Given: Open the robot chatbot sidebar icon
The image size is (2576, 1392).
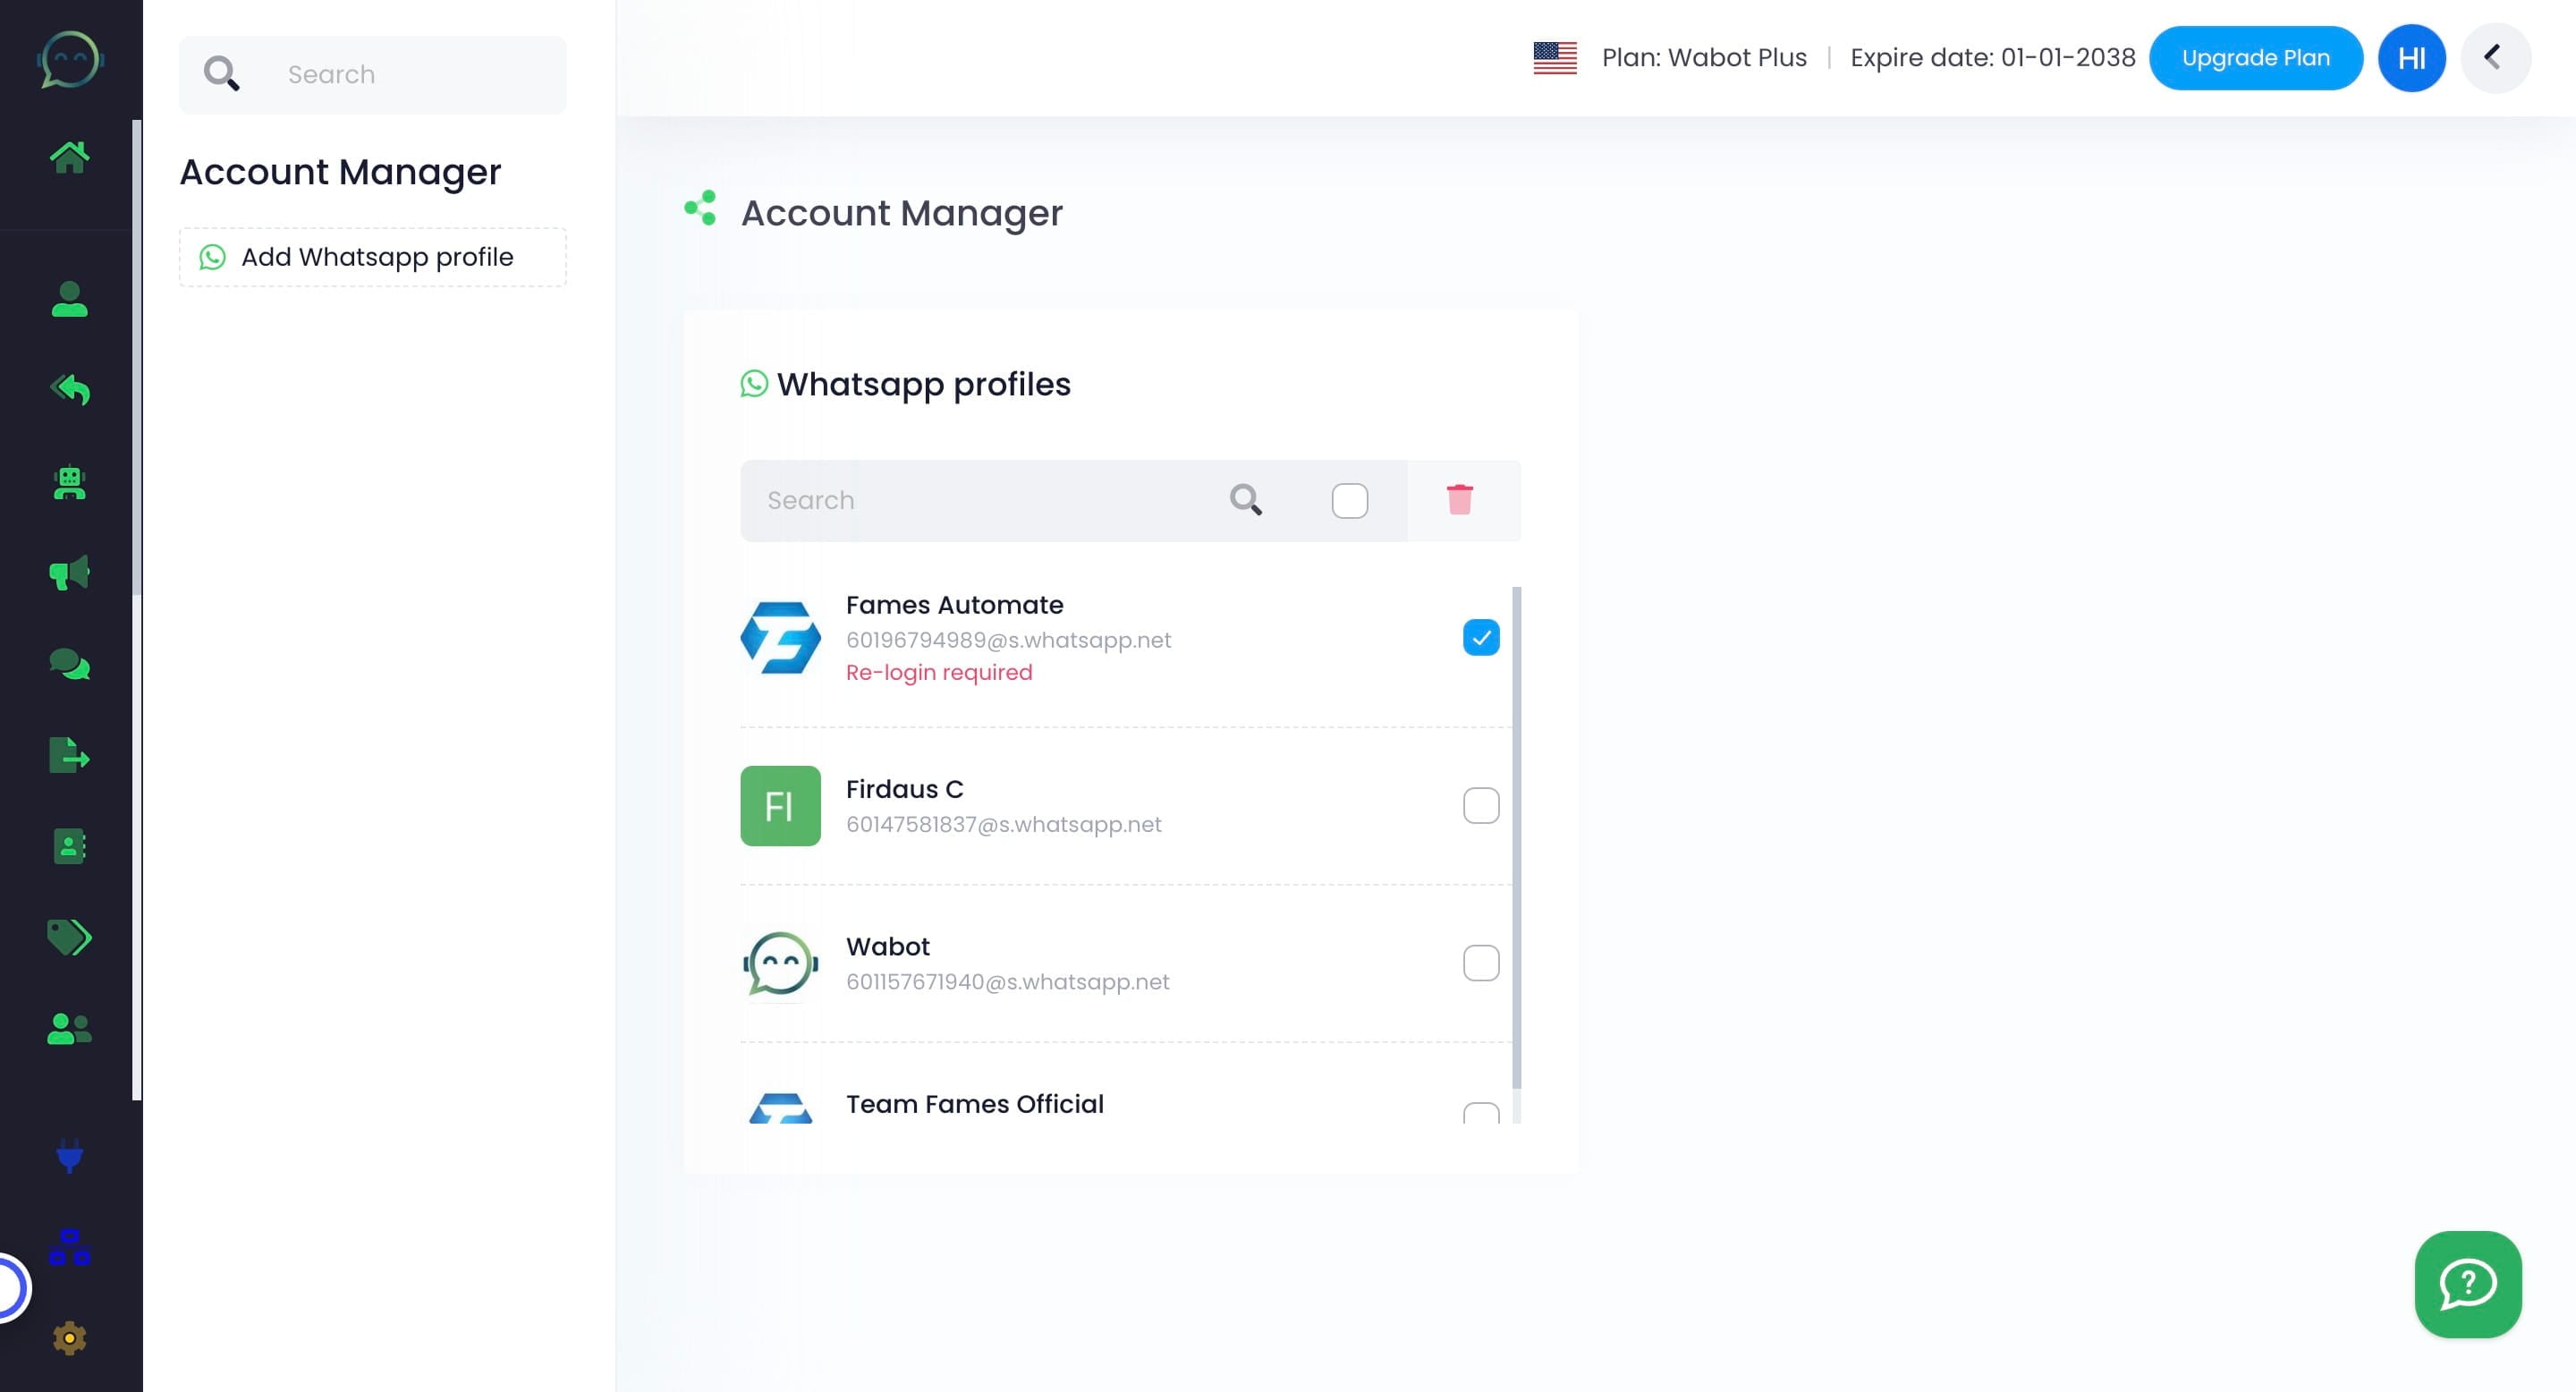Looking at the screenshot, I should tap(69, 484).
